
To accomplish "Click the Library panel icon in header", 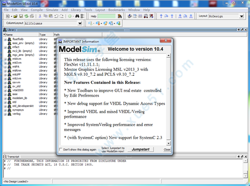I will click(5, 30).
